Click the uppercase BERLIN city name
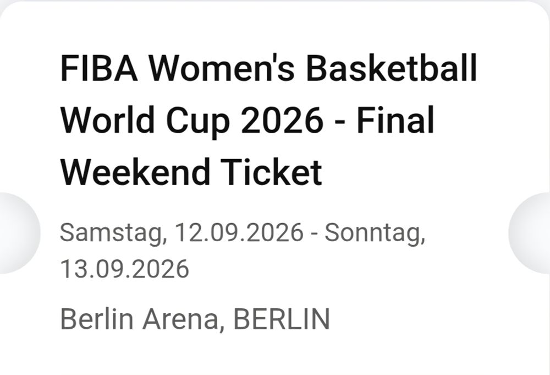The height and width of the screenshot is (375, 550). (281, 318)
